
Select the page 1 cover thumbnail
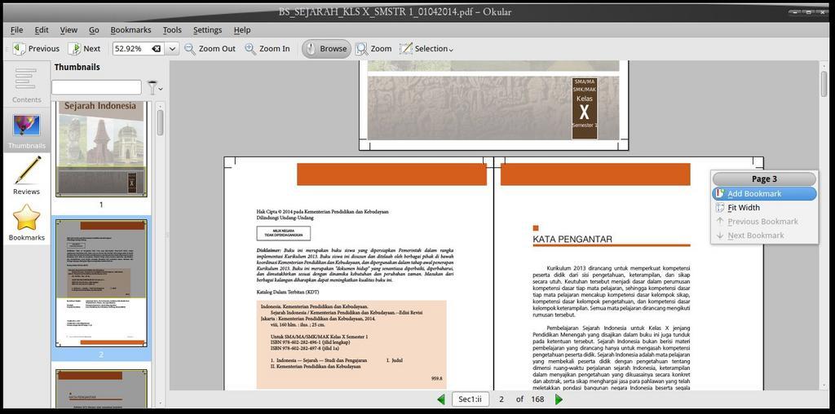[101, 148]
